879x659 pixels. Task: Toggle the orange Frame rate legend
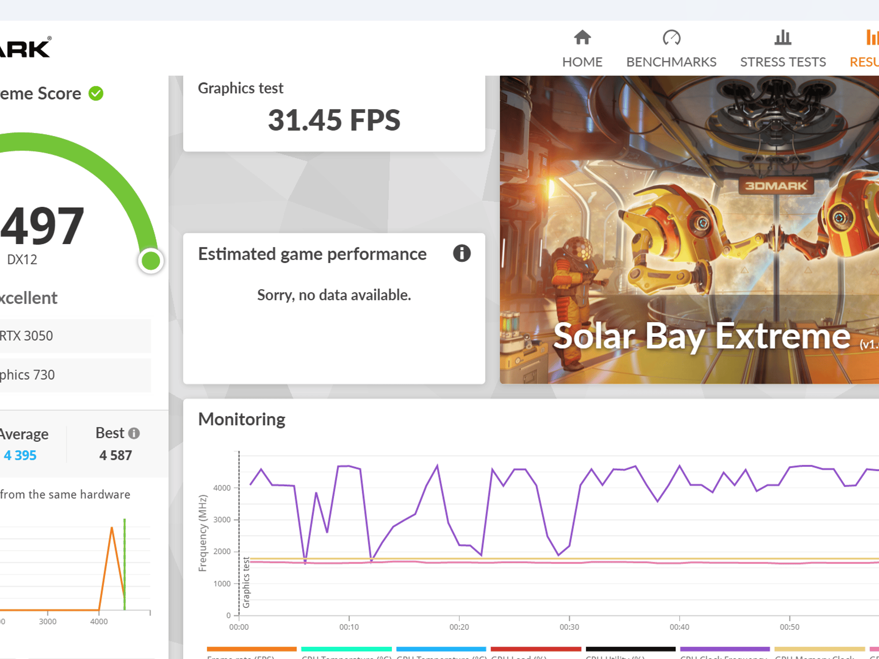252,652
